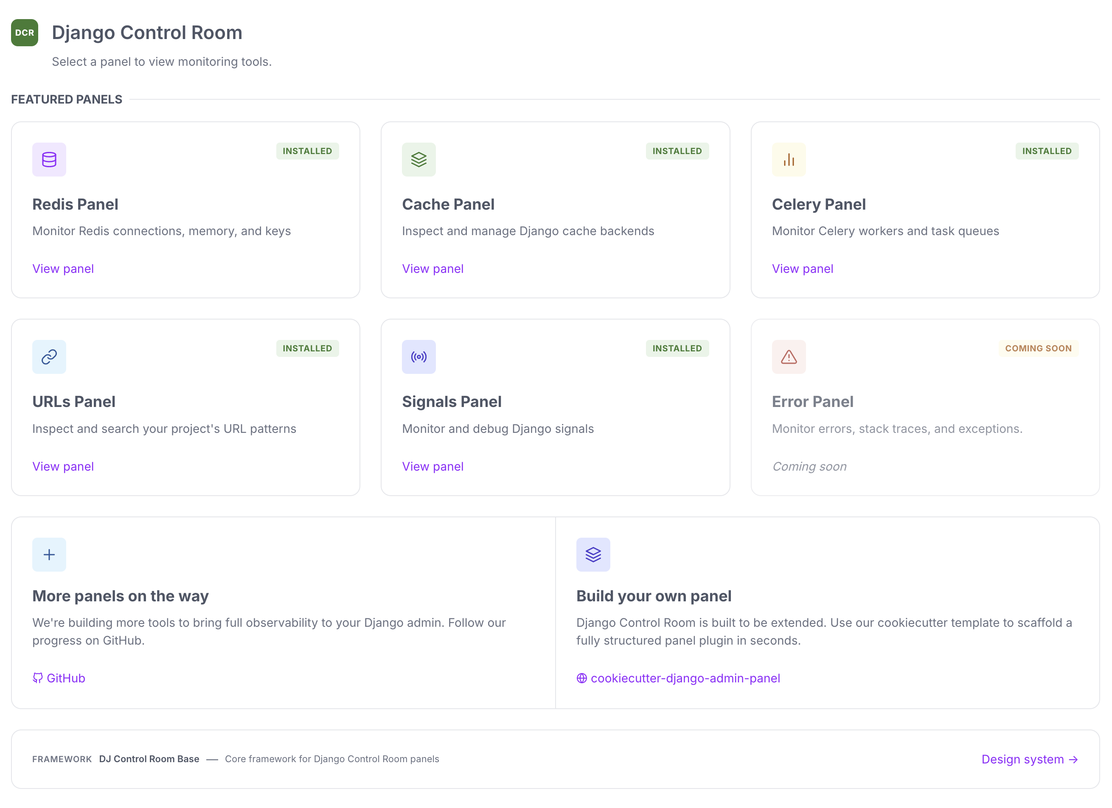Click the italic Coming soon text
Viewport: 1112px width, 808px height.
click(809, 467)
